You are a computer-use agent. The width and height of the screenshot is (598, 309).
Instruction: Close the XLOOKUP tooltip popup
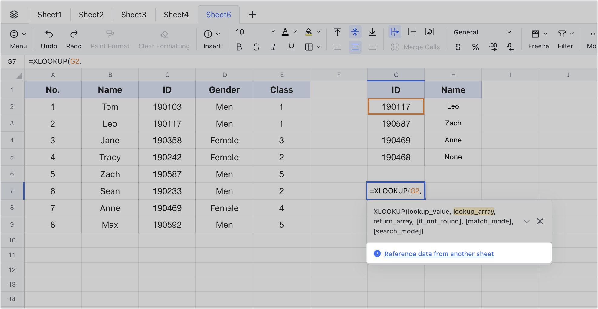tap(540, 221)
